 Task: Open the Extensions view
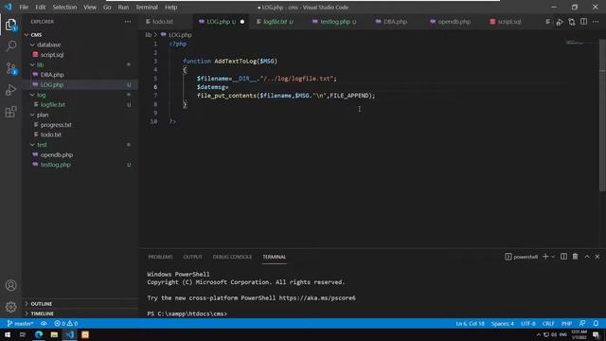(10, 112)
